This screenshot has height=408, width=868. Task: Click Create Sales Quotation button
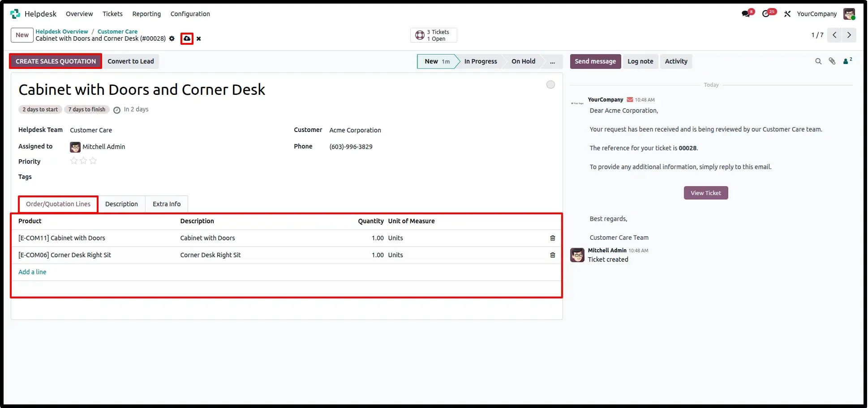point(56,61)
